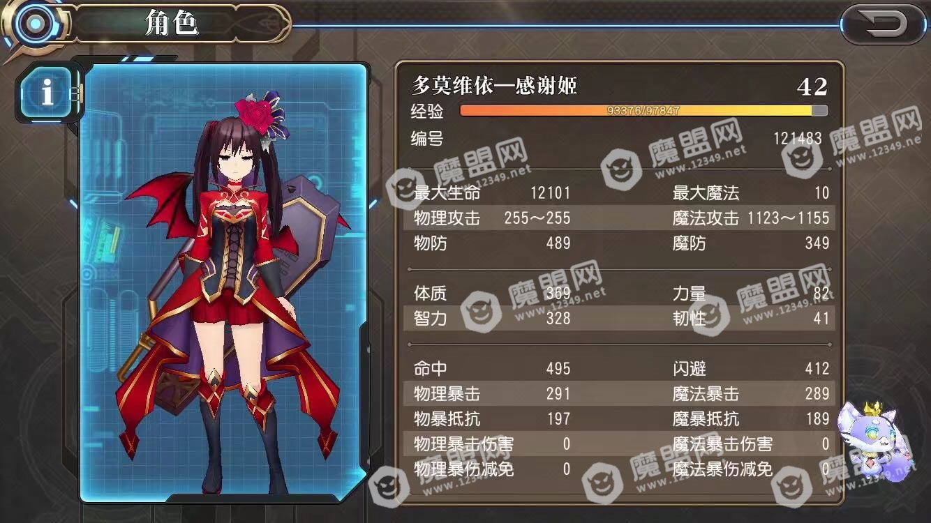931x523 pixels.
Task: Select the 物理暴击 stat row
Action: pos(492,394)
